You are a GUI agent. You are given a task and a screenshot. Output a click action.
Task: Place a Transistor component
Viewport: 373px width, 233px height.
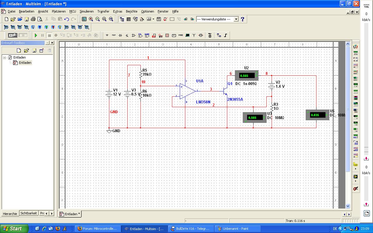pos(127,35)
